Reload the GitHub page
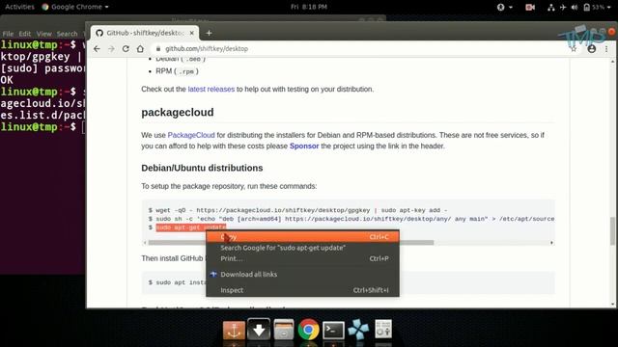The width and height of the screenshot is (618, 347). [126, 49]
